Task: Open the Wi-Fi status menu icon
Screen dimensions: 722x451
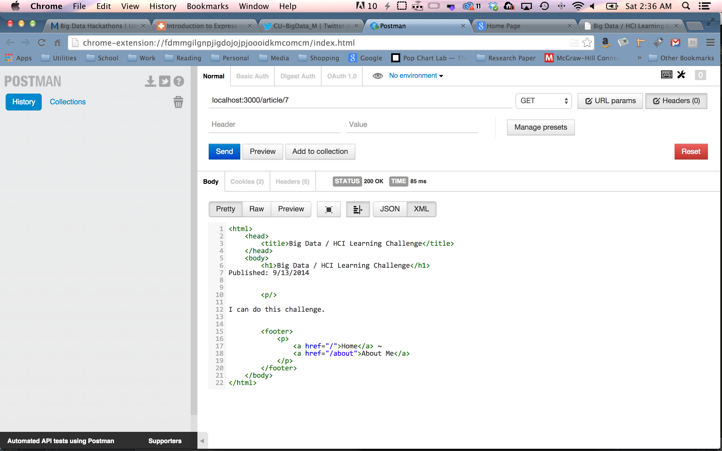Action: (x=578, y=6)
